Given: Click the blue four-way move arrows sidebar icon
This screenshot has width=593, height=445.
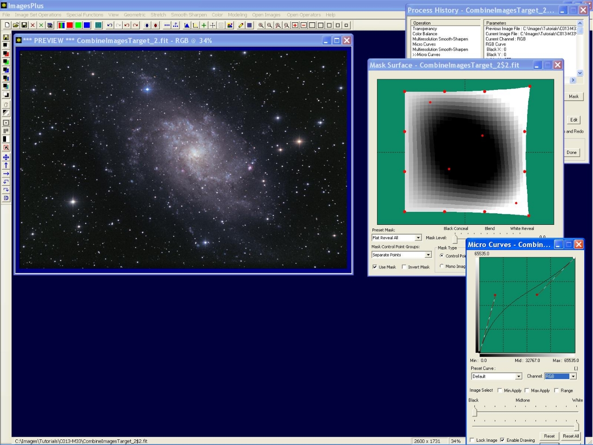Looking at the screenshot, I should pos(6,157).
